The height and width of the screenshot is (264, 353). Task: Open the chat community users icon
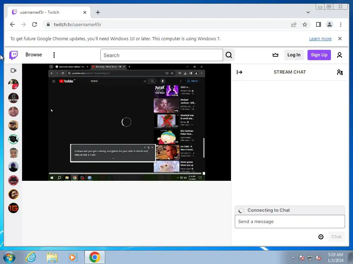point(340,72)
